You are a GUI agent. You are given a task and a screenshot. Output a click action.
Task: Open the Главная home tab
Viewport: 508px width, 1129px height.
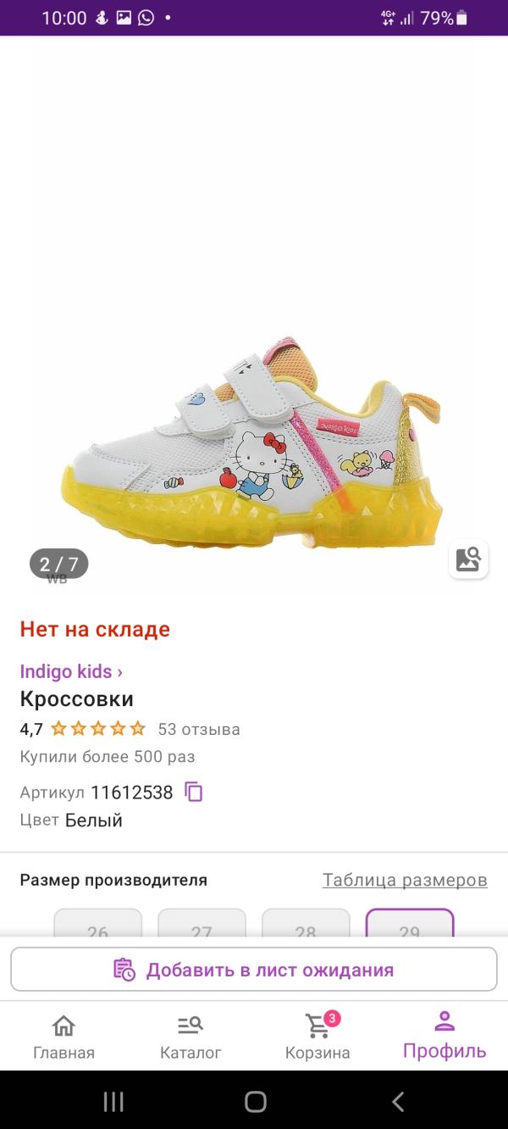[x=63, y=1036]
